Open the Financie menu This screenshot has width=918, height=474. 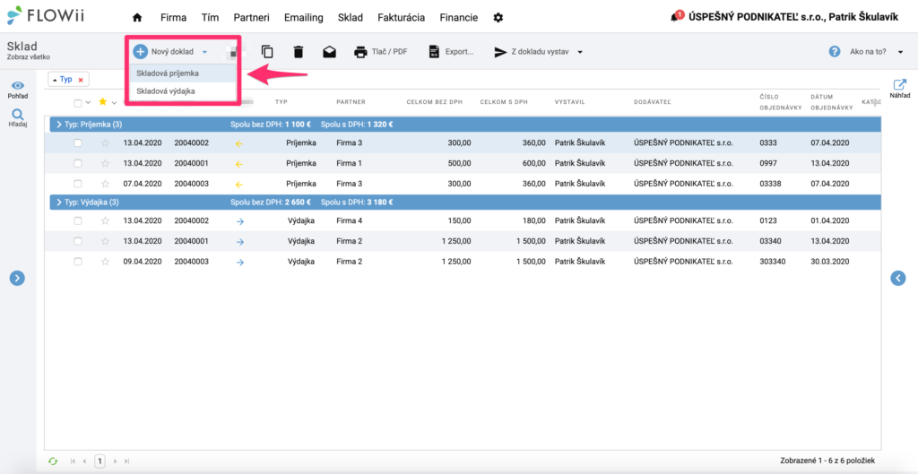[x=458, y=18]
